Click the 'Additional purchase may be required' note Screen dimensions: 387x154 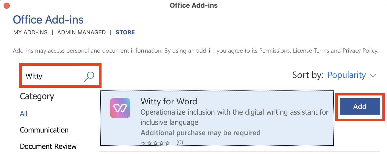pos(200,133)
